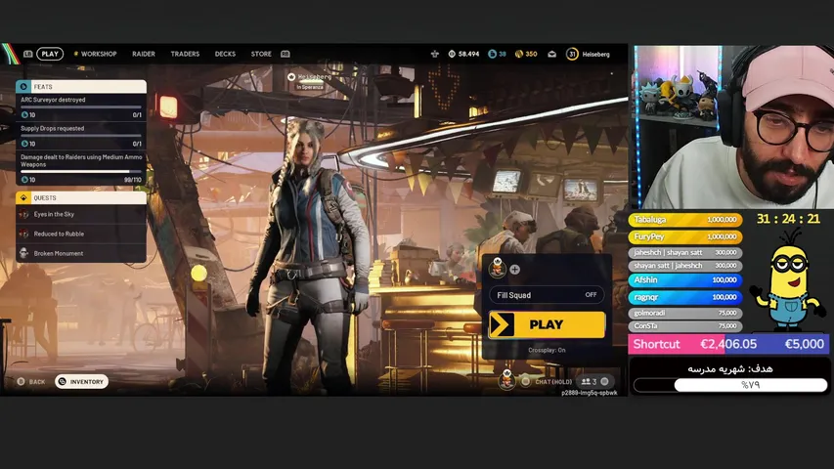This screenshot has width=834, height=469.
Task: Open the INVENTORY button
Action: pos(81,382)
